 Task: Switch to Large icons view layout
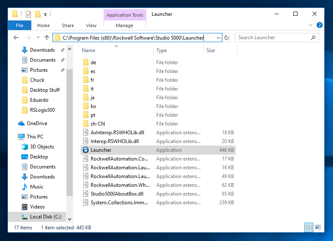318,227
